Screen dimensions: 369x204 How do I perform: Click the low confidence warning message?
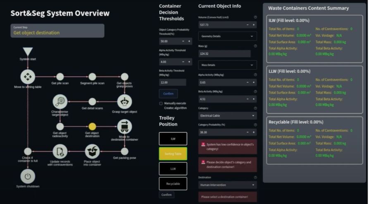[x=228, y=147]
